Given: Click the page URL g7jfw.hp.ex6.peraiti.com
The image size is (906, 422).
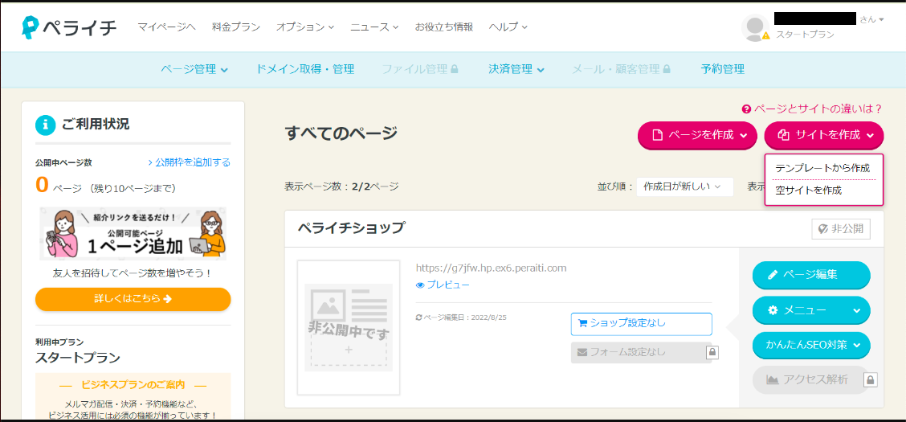Looking at the screenshot, I should coord(491,268).
